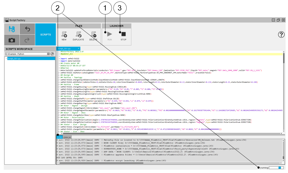Viewport: 288px width, 173px height.
Task: Switch to the LOG tab
Action: click(59, 137)
